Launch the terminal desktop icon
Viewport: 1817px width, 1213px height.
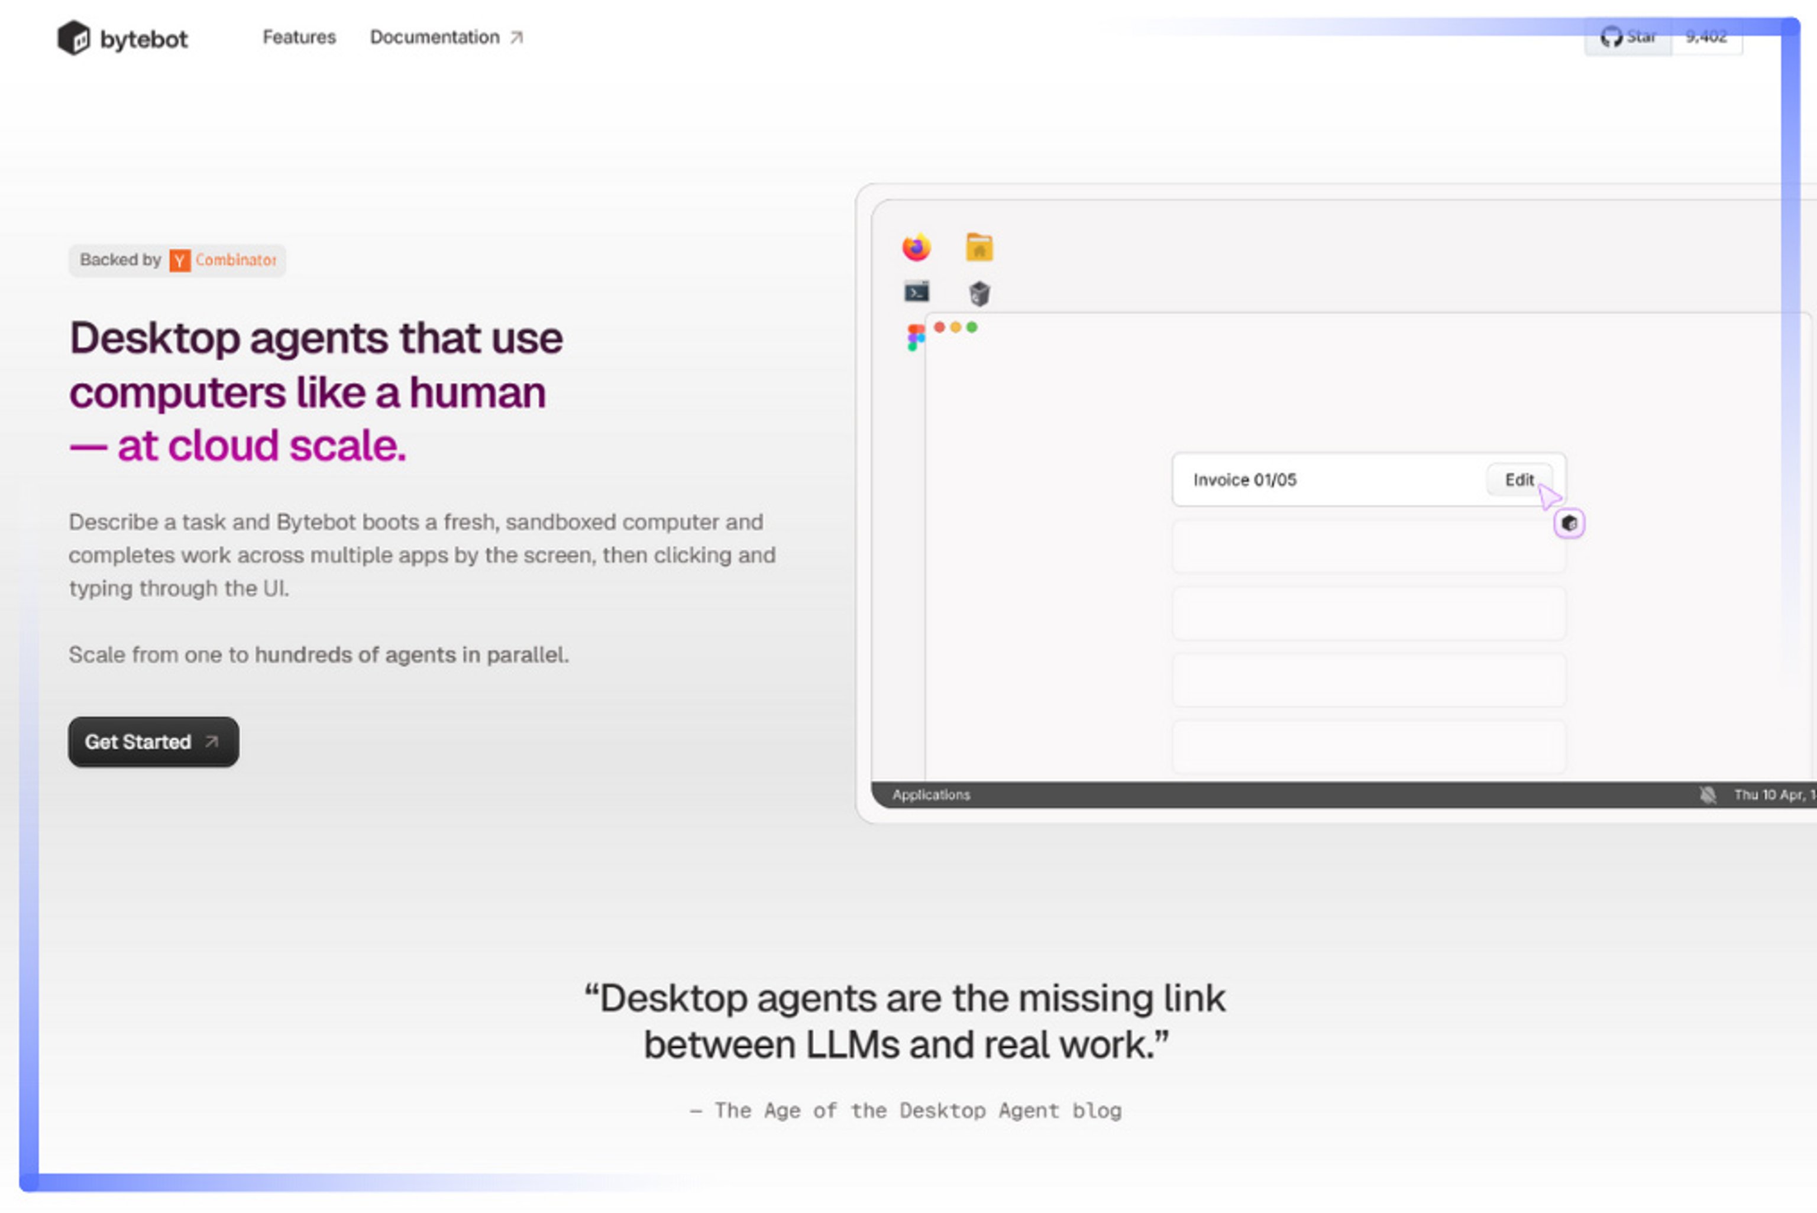(916, 293)
